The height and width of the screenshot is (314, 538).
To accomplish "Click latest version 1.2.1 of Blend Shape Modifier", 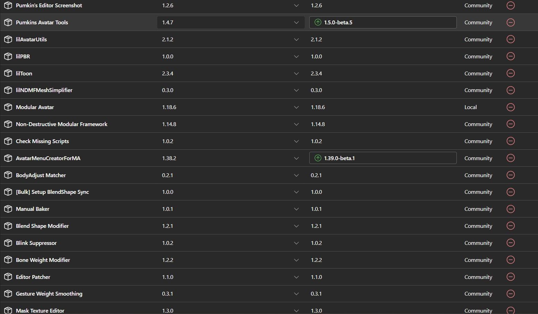I will 316,226.
